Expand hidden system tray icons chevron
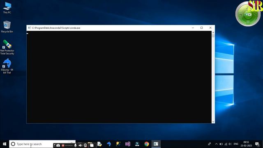 [x=217, y=144]
